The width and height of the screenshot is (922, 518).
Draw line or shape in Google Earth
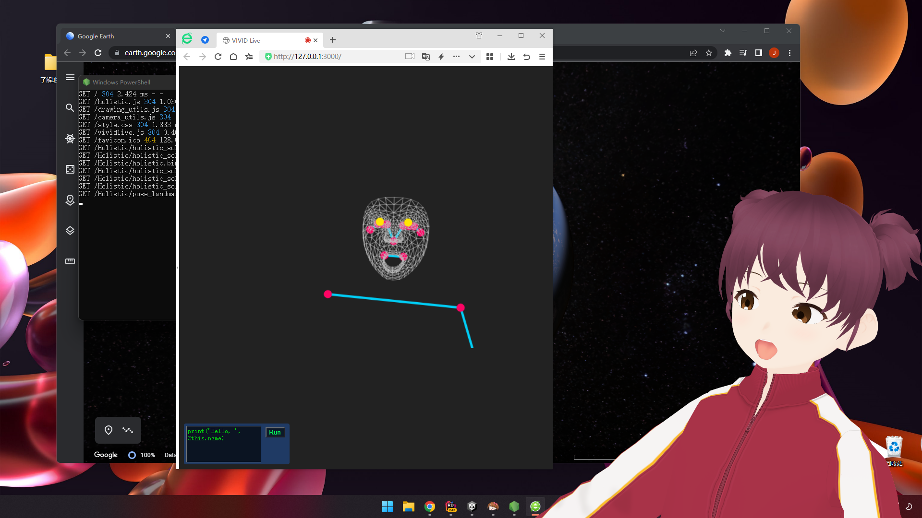128,430
